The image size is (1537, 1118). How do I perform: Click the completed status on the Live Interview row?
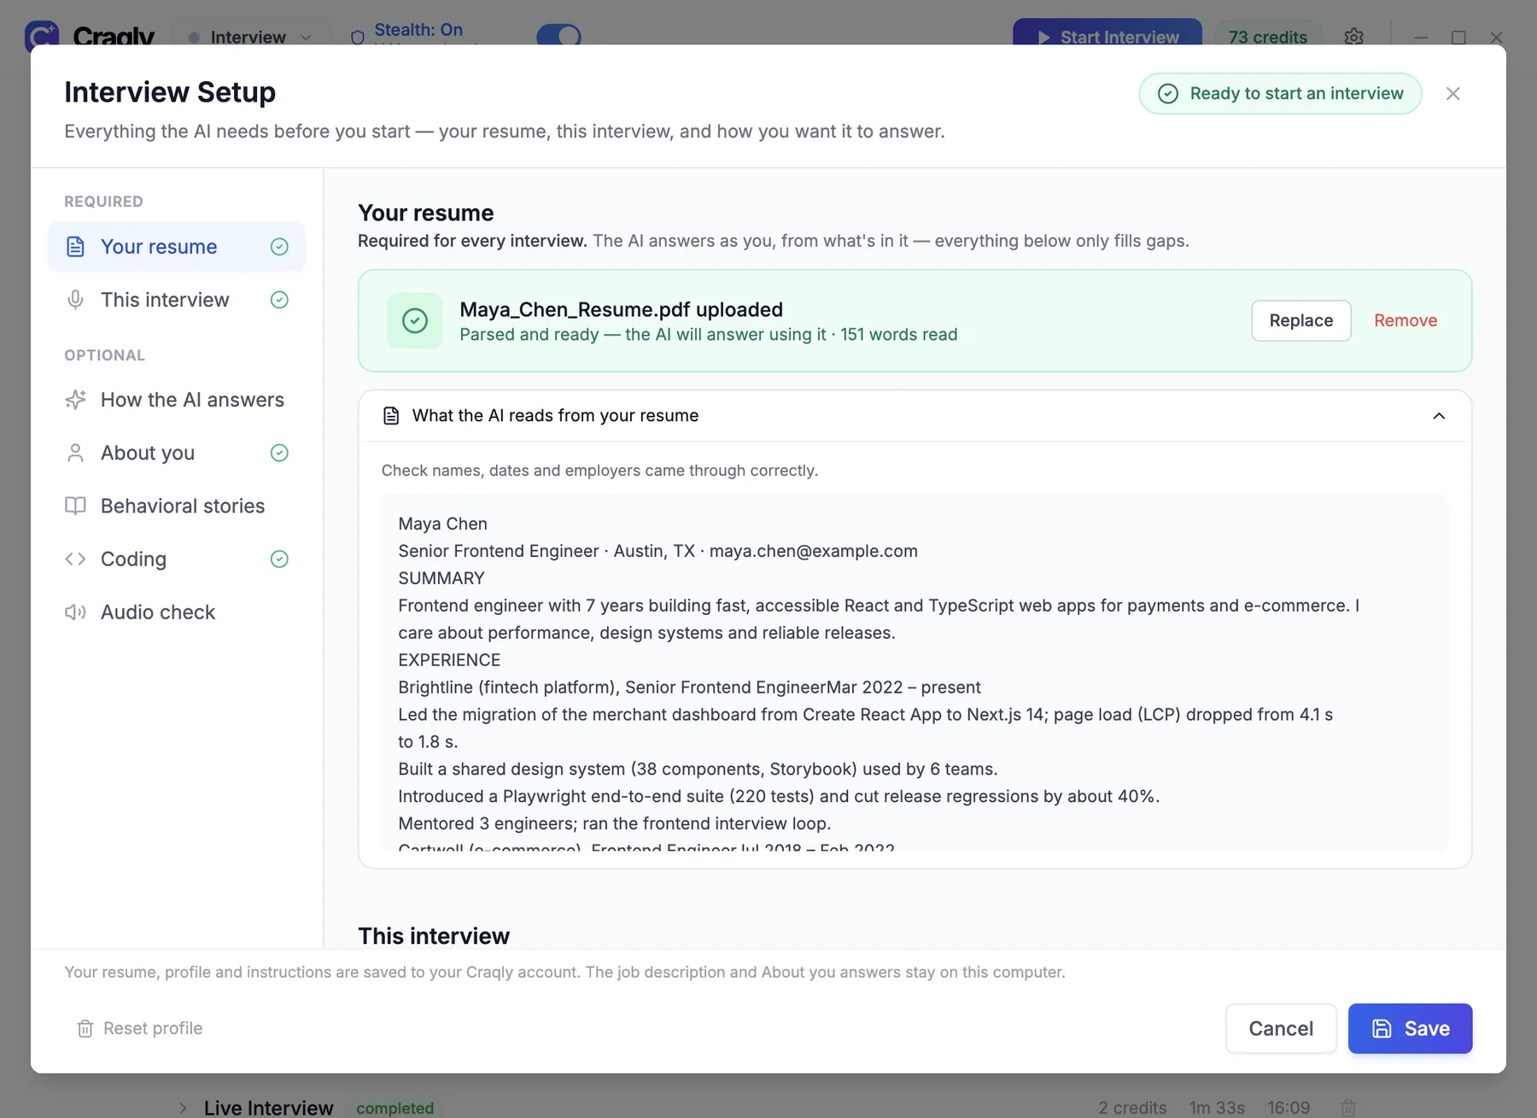pyautogui.click(x=395, y=1108)
